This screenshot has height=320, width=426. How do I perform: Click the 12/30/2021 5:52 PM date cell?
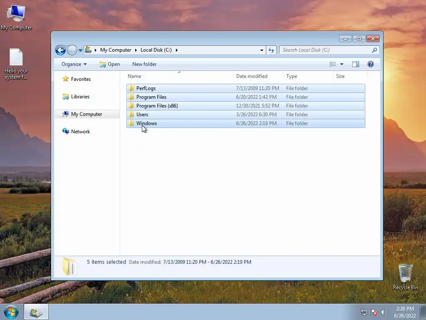[257, 106]
